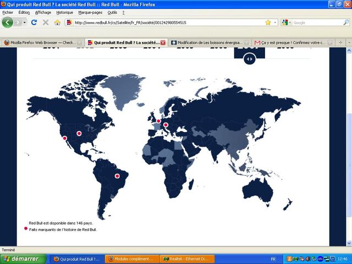Image resolution: width=352 pixels, height=264 pixels.
Task: Select the Qui produit Red Bull taskbar button
Action: (78, 259)
